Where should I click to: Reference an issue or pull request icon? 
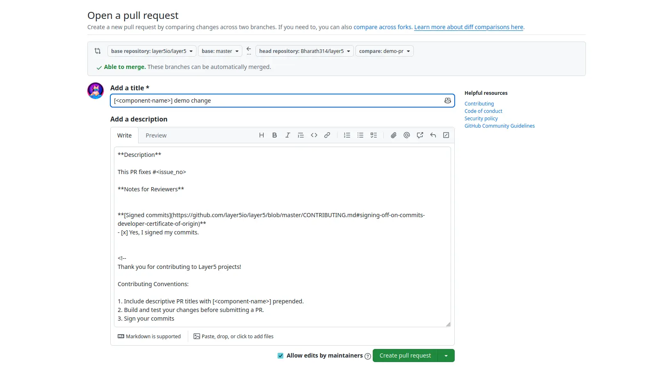(419, 135)
